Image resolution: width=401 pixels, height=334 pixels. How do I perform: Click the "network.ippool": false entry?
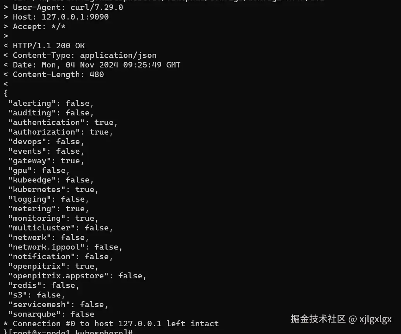click(65, 247)
